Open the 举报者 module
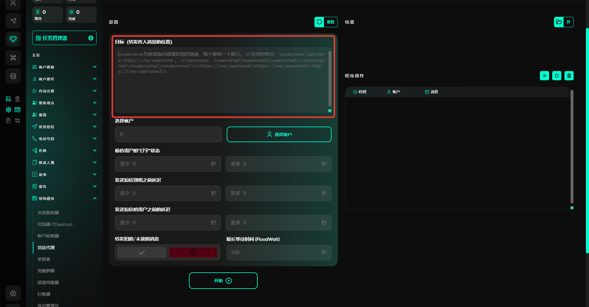 pos(44,259)
